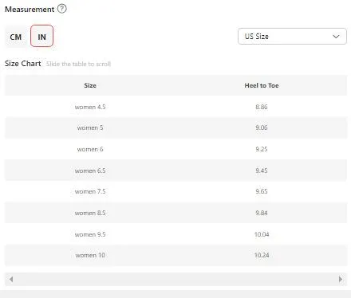This screenshot has width=351, height=298.
Task: Click the scrollbar right arrow
Action: pos(341,279)
